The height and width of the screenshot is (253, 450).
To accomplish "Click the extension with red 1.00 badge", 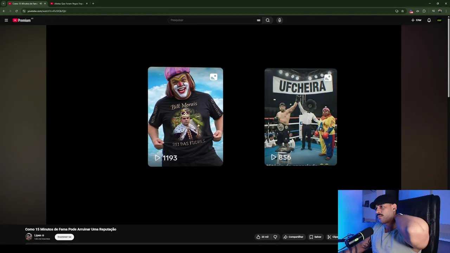I will tap(411, 11).
